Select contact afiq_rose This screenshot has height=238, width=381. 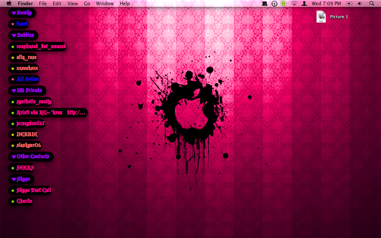coord(23,57)
